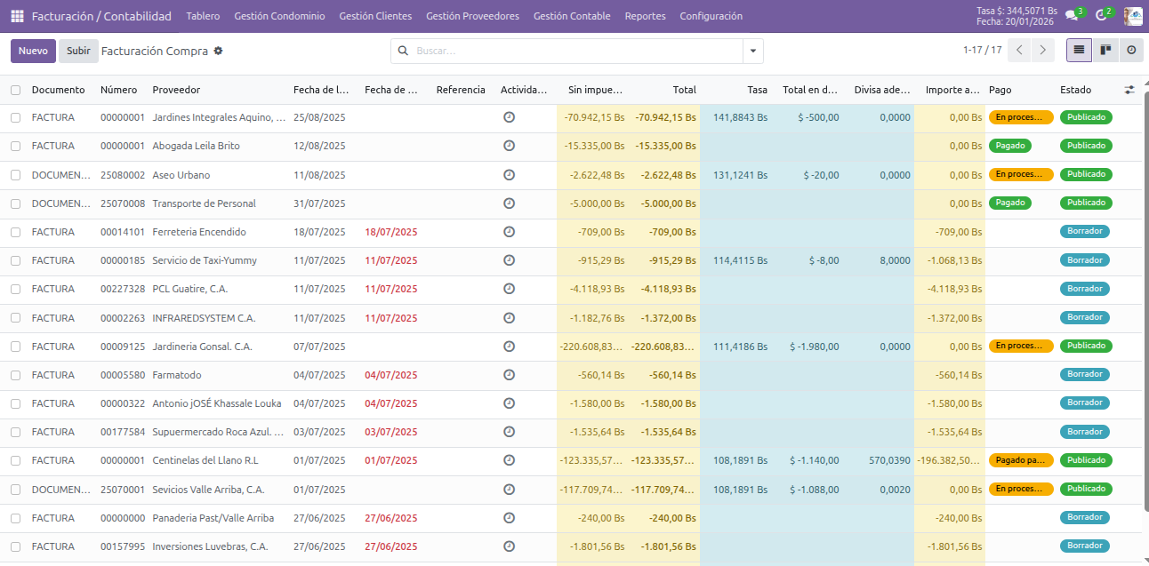Open the Reportes menu
The height and width of the screenshot is (566, 1149).
[645, 16]
